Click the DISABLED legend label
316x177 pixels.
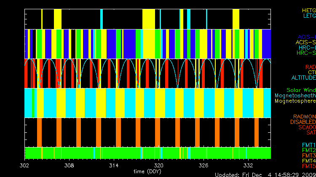(x=303, y=122)
